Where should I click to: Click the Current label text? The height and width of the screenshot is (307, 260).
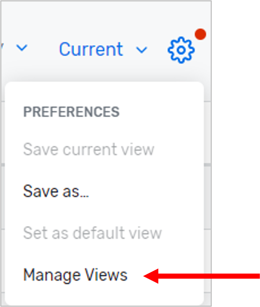91,49
